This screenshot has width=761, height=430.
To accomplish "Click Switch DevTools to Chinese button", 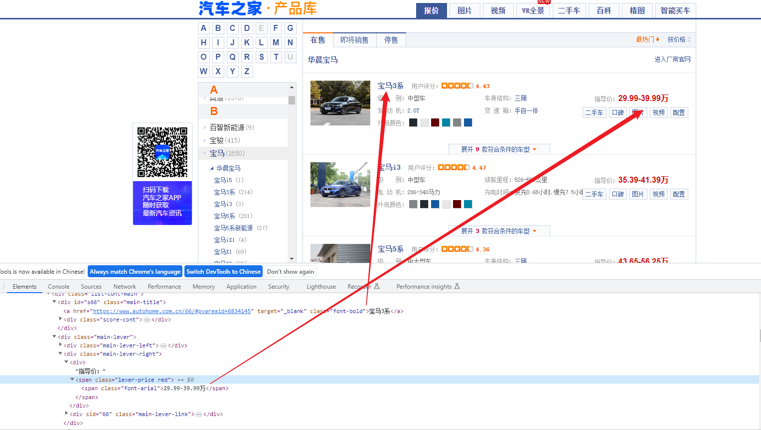I will point(223,272).
